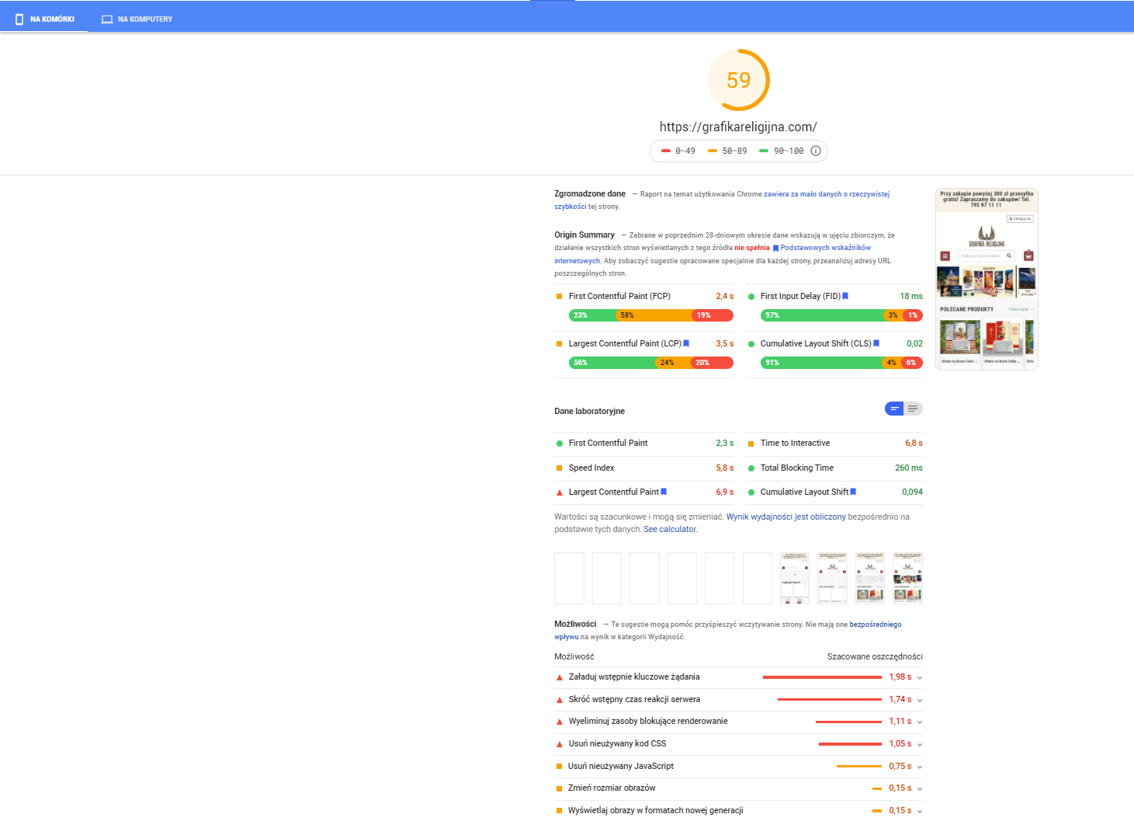
Task: Click the mobile phone icon in tab bar
Action: pyautogui.click(x=19, y=19)
